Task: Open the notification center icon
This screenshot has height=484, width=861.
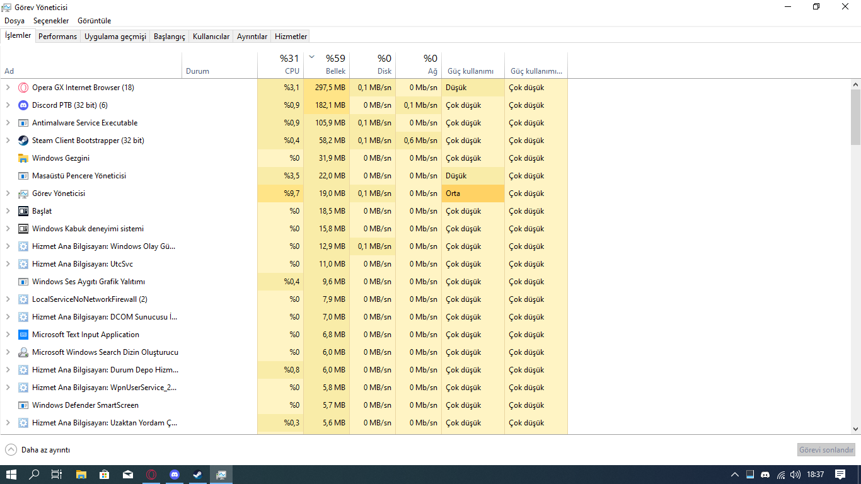Action: tap(840, 475)
